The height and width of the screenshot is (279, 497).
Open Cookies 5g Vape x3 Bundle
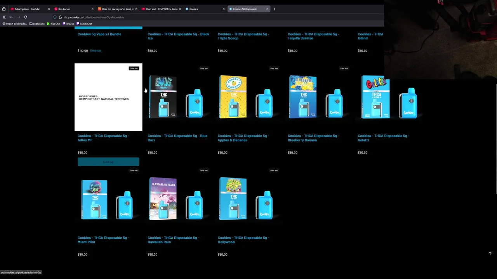[x=99, y=34]
